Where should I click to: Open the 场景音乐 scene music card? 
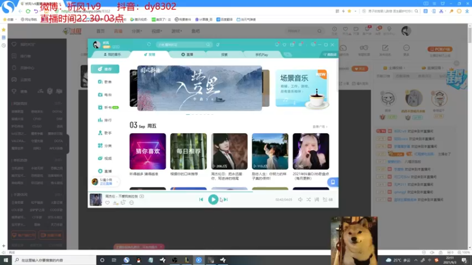pos(301,89)
